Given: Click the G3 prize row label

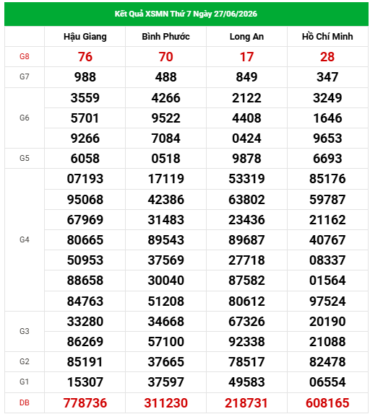Looking at the screenshot, I should (x=25, y=331).
